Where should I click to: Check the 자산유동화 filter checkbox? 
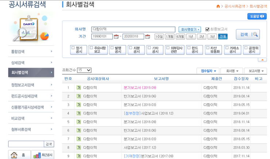[208, 48]
